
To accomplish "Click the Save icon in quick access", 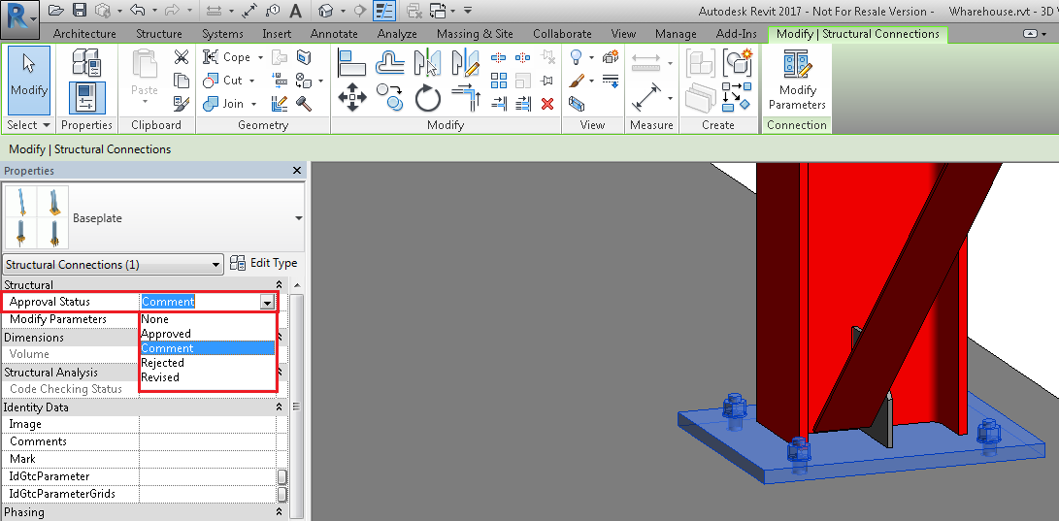I will (x=80, y=10).
